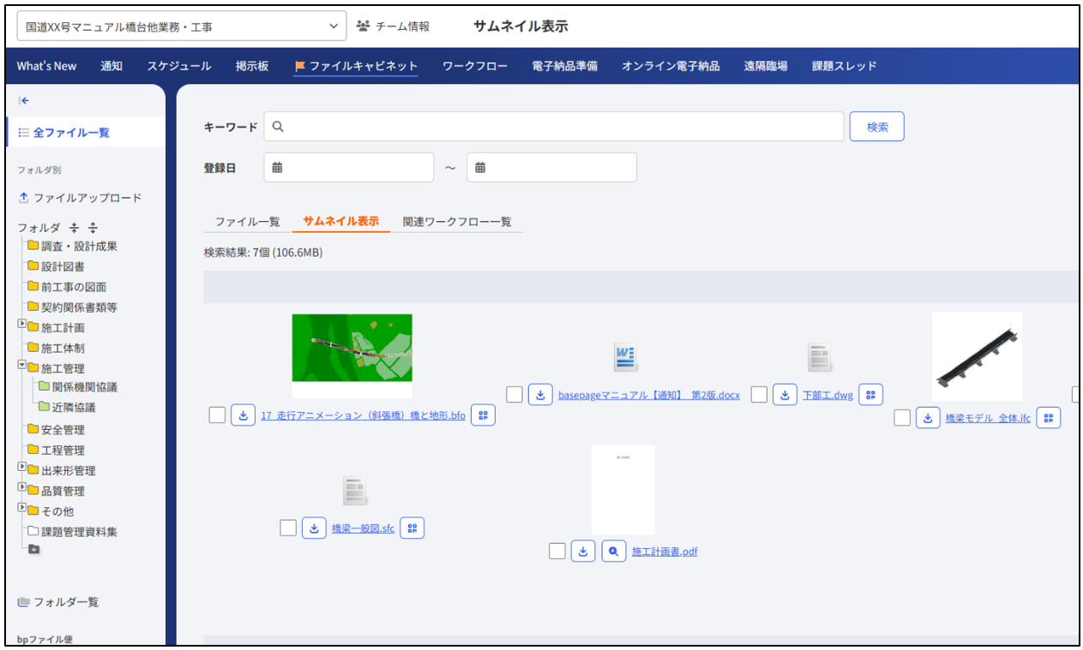Image resolution: width=1083 pixels, height=650 pixels.
Task: Open calendar for start 登録日
Action: 277,168
